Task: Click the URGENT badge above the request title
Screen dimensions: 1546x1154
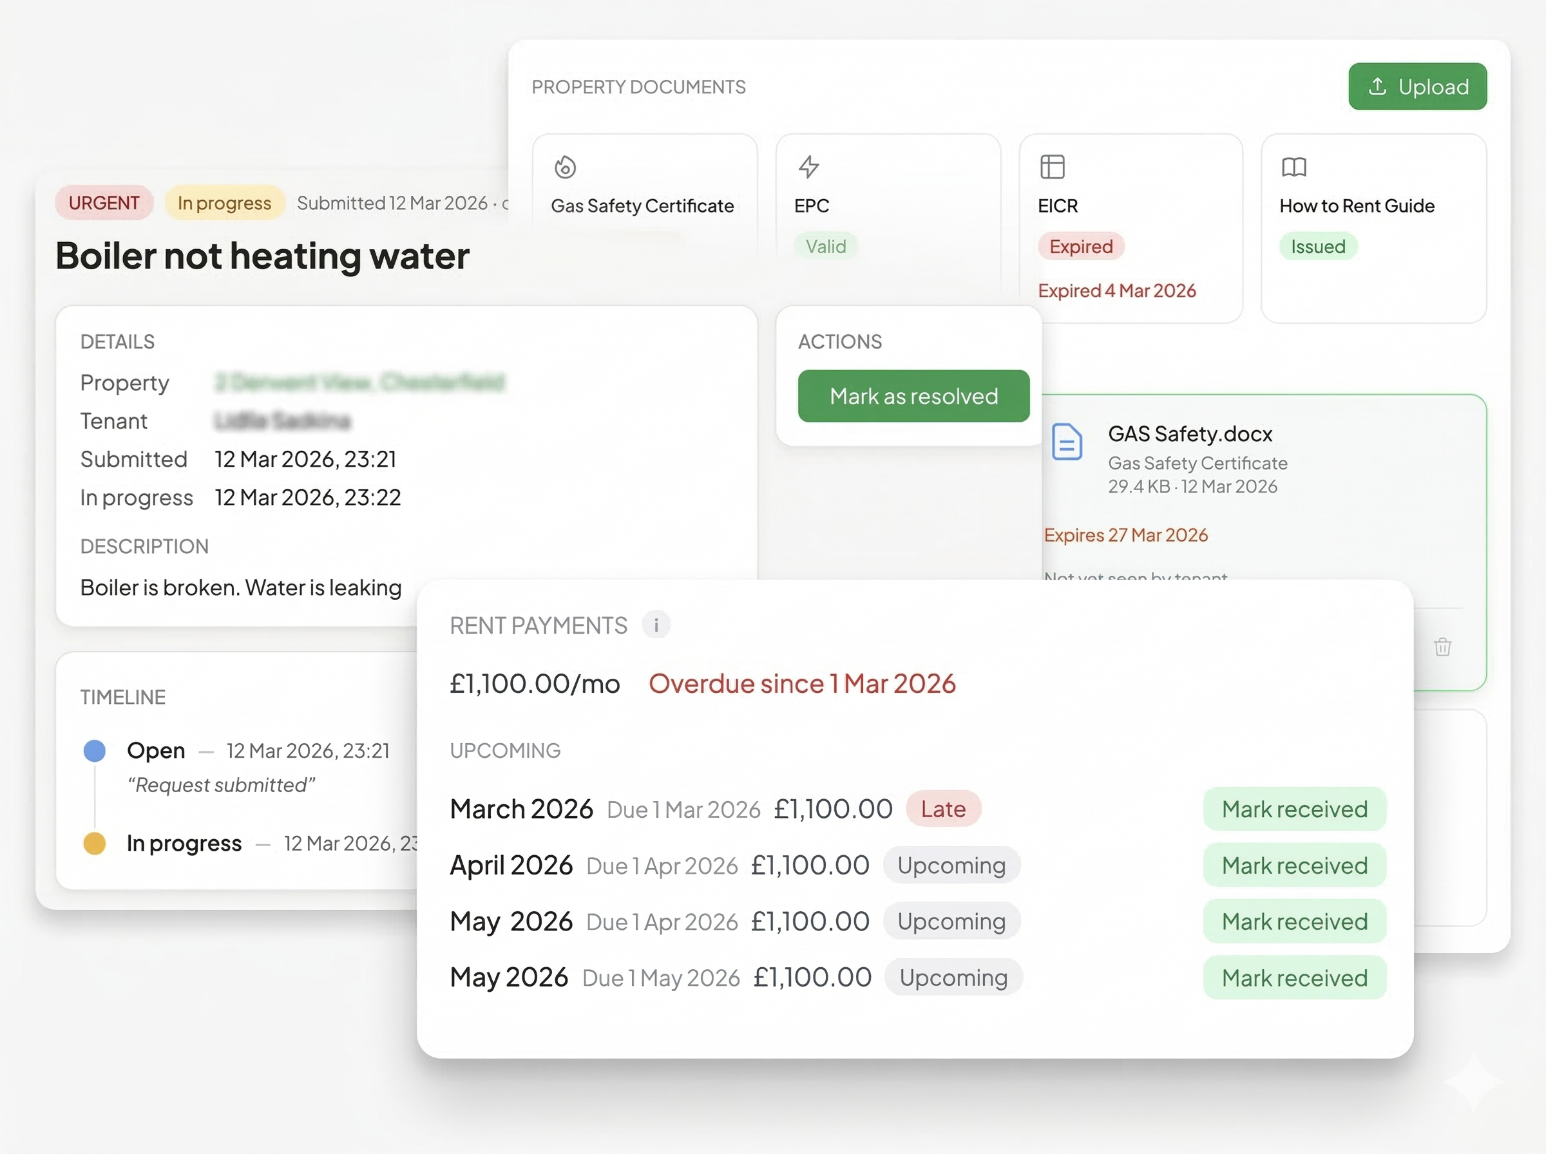Action: pos(104,203)
